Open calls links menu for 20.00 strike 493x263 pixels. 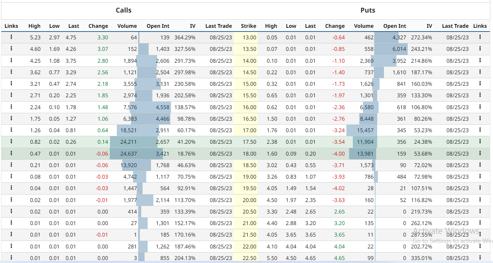(x=11, y=200)
